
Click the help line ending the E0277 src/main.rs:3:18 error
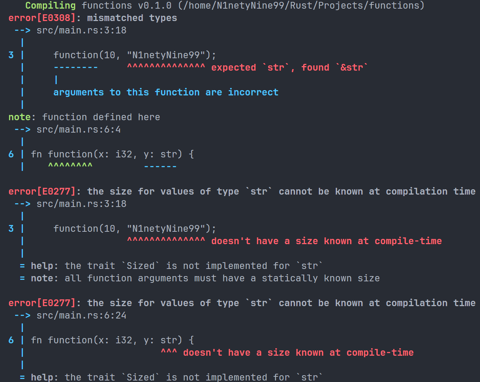click(x=177, y=266)
